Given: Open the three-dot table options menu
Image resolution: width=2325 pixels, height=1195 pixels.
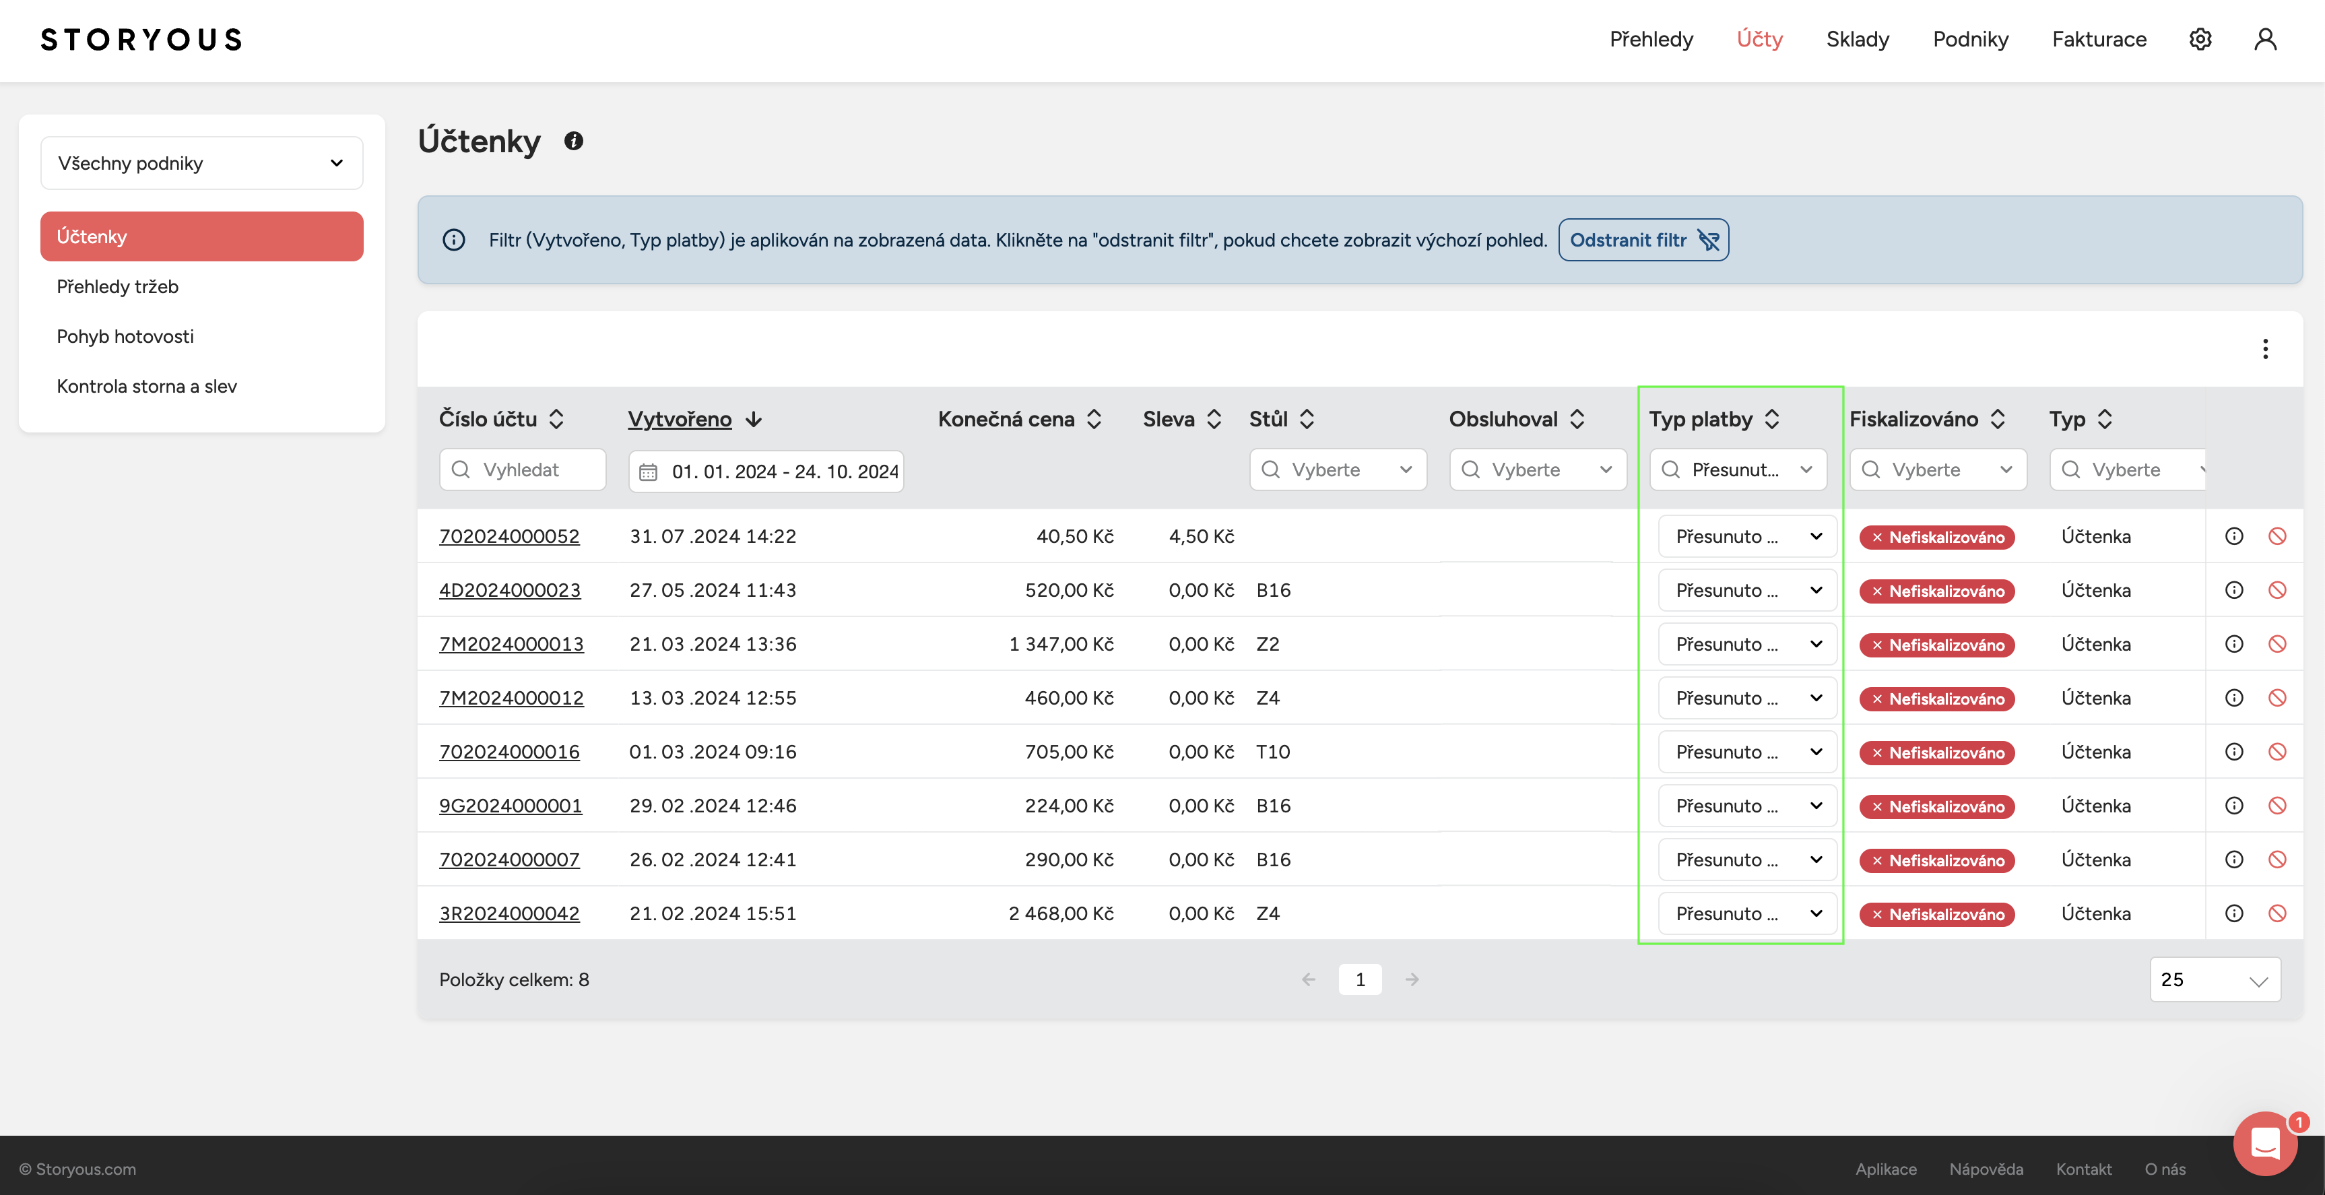Looking at the screenshot, I should 2264,348.
